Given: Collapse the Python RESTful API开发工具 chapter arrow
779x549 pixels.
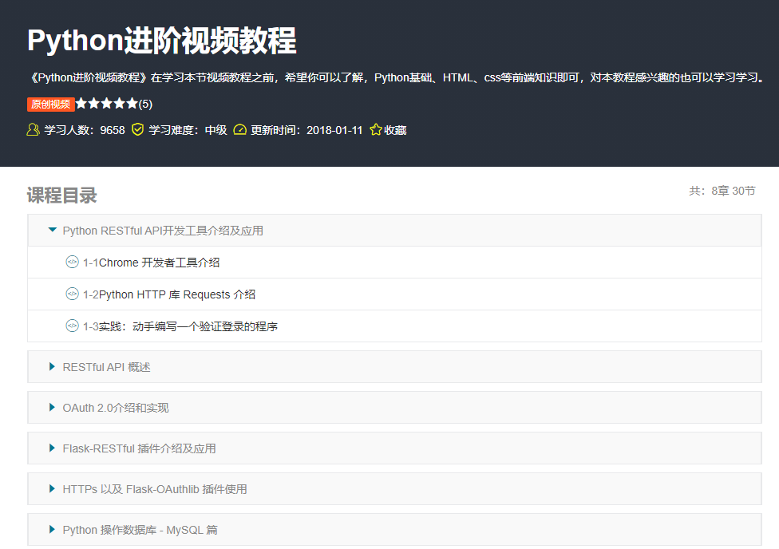Looking at the screenshot, I should pyautogui.click(x=52, y=230).
